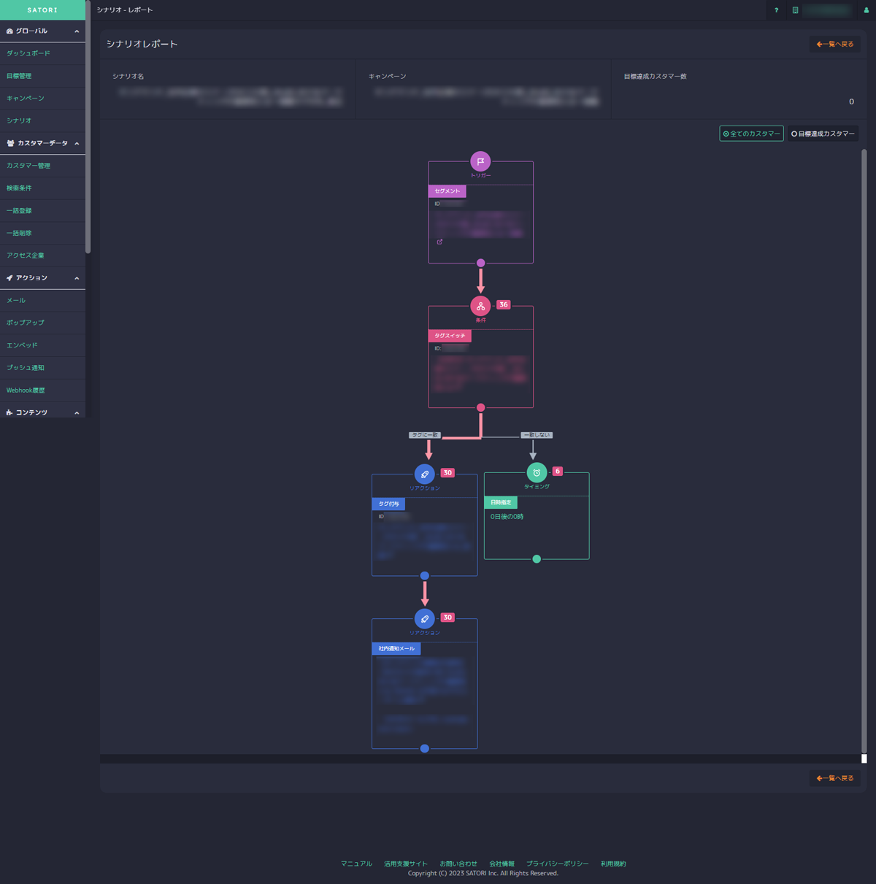Open カスタマー管理 in the sidebar
The height and width of the screenshot is (884, 876).
28,166
